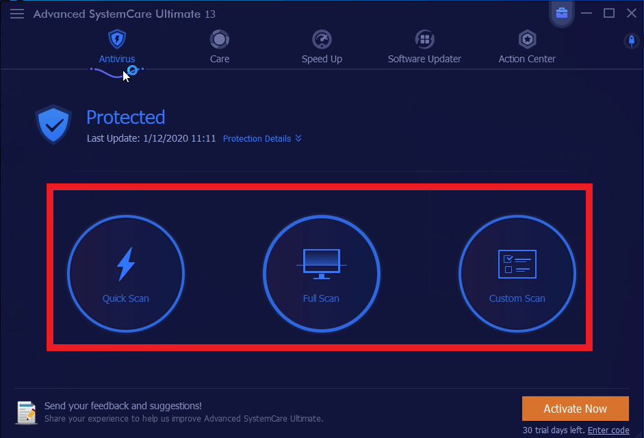Image resolution: width=644 pixels, height=438 pixels.
Task: Click the Share your experience description text
Action: pos(183,419)
